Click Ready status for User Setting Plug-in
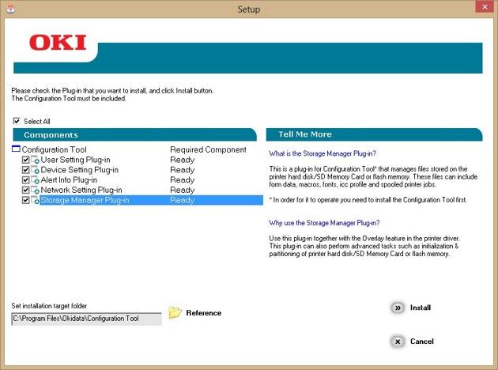The image size is (498, 370). [182, 160]
